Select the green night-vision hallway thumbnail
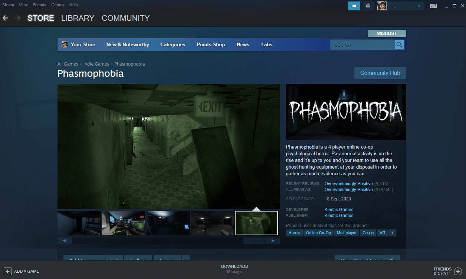The image size is (466, 279). click(x=256, y=223)
